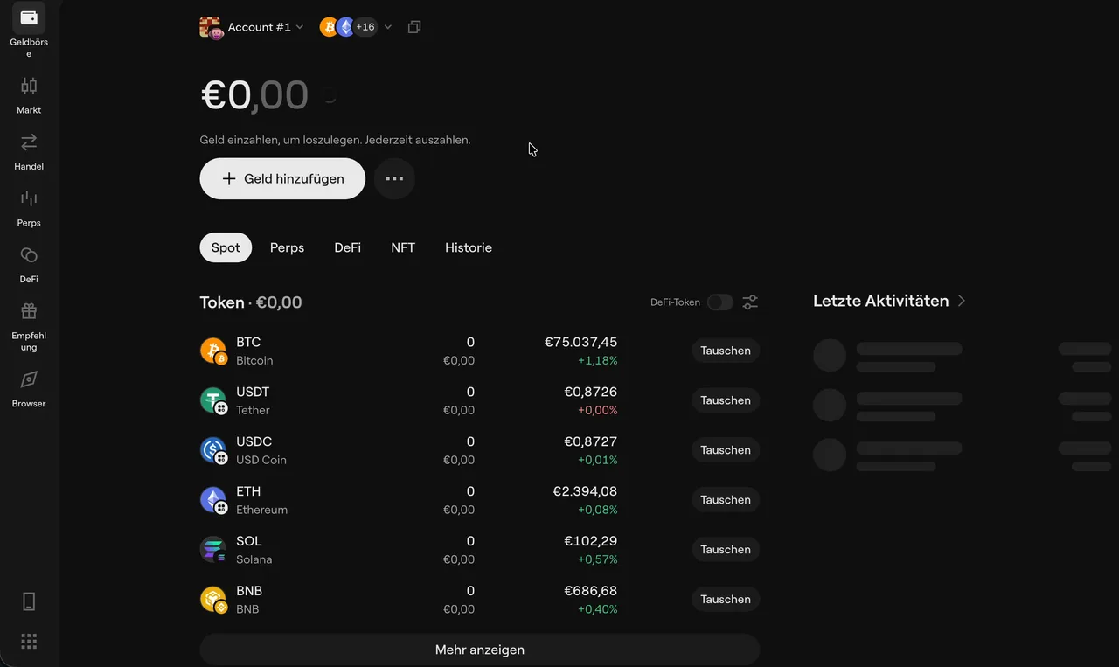1119x667 pixels.
Task: Click the Letzte Aktivitäten heading
Action: click(x=880, y=301)
